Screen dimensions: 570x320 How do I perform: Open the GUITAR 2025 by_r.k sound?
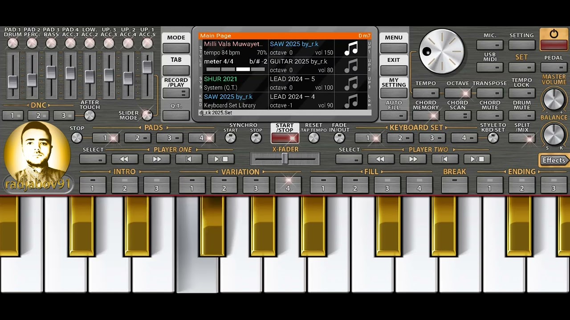point(301,66)
